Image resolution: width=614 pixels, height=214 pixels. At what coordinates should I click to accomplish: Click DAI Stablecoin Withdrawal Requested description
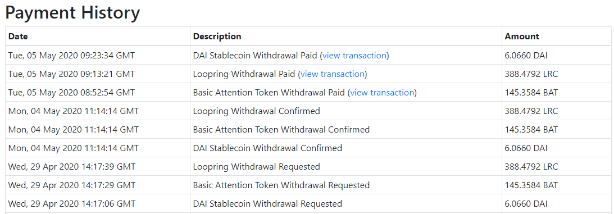[267, 204]
